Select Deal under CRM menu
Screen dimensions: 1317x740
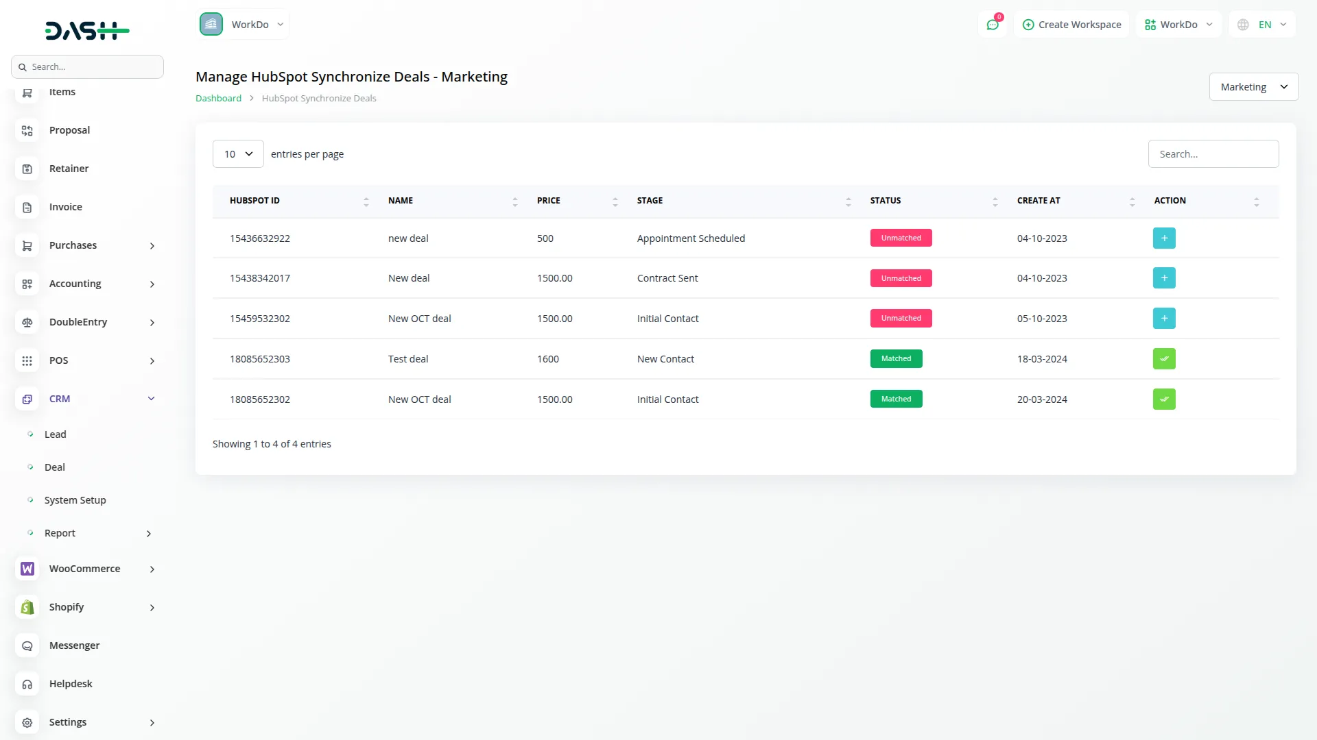[x=54, y=467]
